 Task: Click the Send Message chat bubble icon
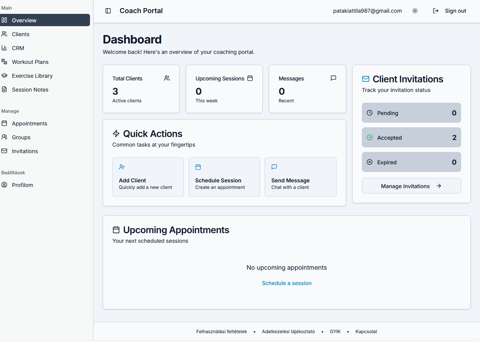pyautogui.click(x=274, y=167)
